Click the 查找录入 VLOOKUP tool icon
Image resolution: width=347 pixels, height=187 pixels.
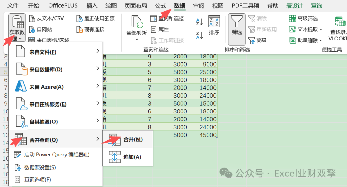[x=340, y=22]
